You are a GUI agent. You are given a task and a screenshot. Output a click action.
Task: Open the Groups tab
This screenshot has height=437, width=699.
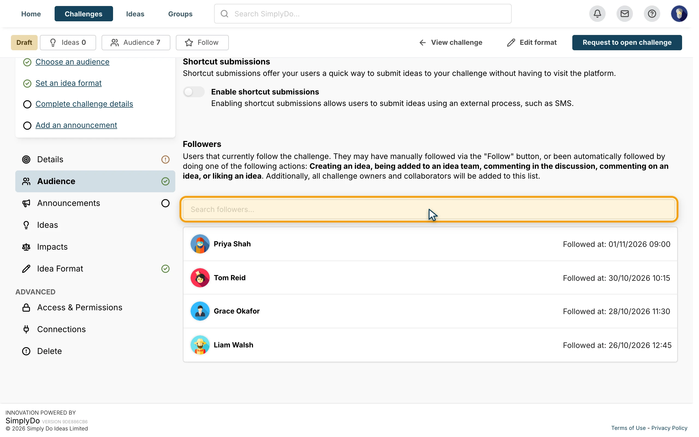180,14
